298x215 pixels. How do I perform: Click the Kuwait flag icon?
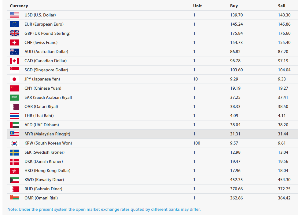[14, 180]
